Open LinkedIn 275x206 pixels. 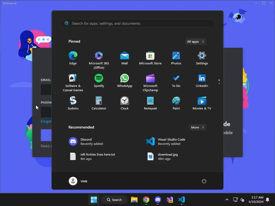click(x=202, y=81)
